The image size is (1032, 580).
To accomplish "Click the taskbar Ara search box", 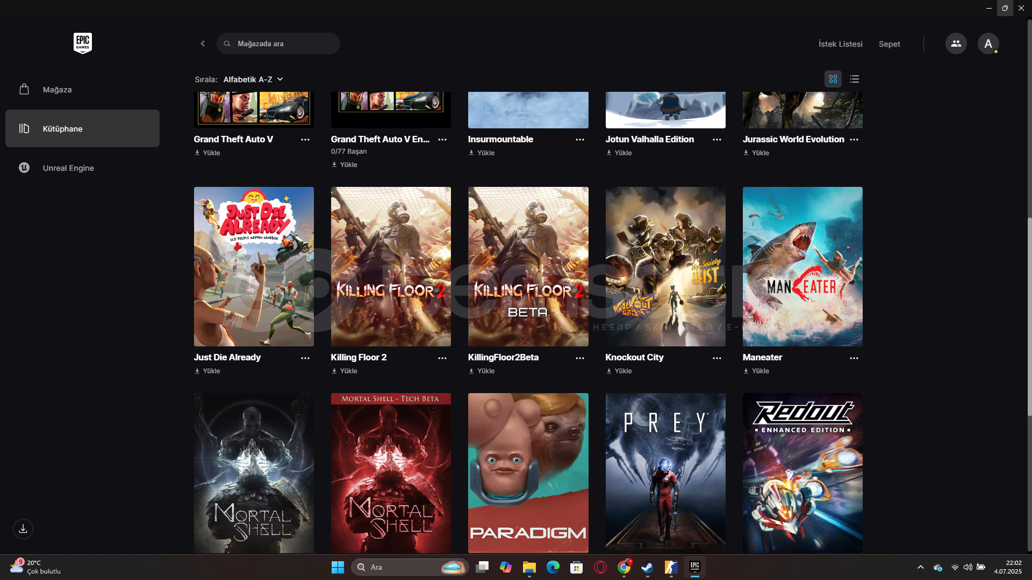I will tap(410, 567).
